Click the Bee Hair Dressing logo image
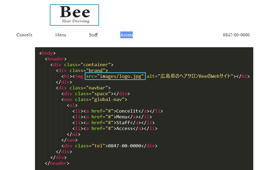Screen dimensions: 258x170 [x=74, y=15]
